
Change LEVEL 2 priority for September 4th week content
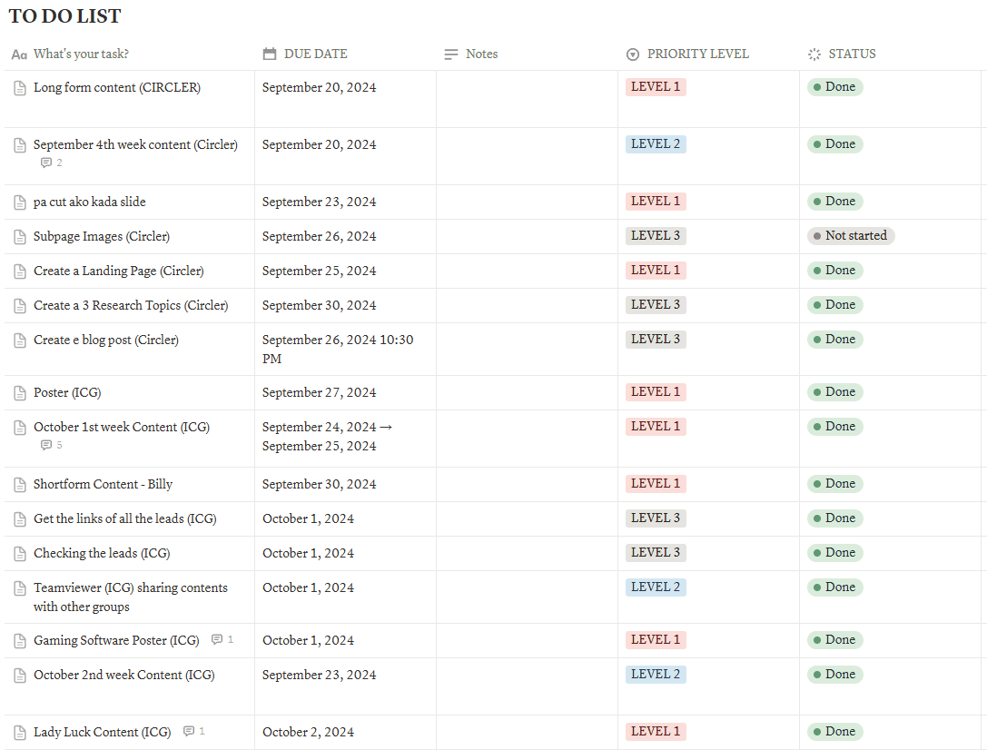pyautogui.click(x=656, y=144)
